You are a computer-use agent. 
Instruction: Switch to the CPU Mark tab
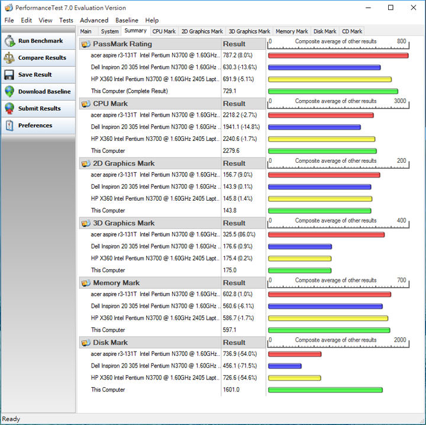click(x=164, y=31)
